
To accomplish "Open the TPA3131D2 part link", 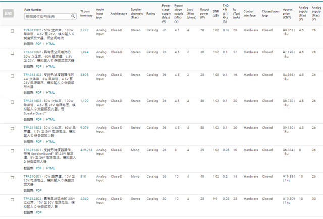I will [32, 75].
